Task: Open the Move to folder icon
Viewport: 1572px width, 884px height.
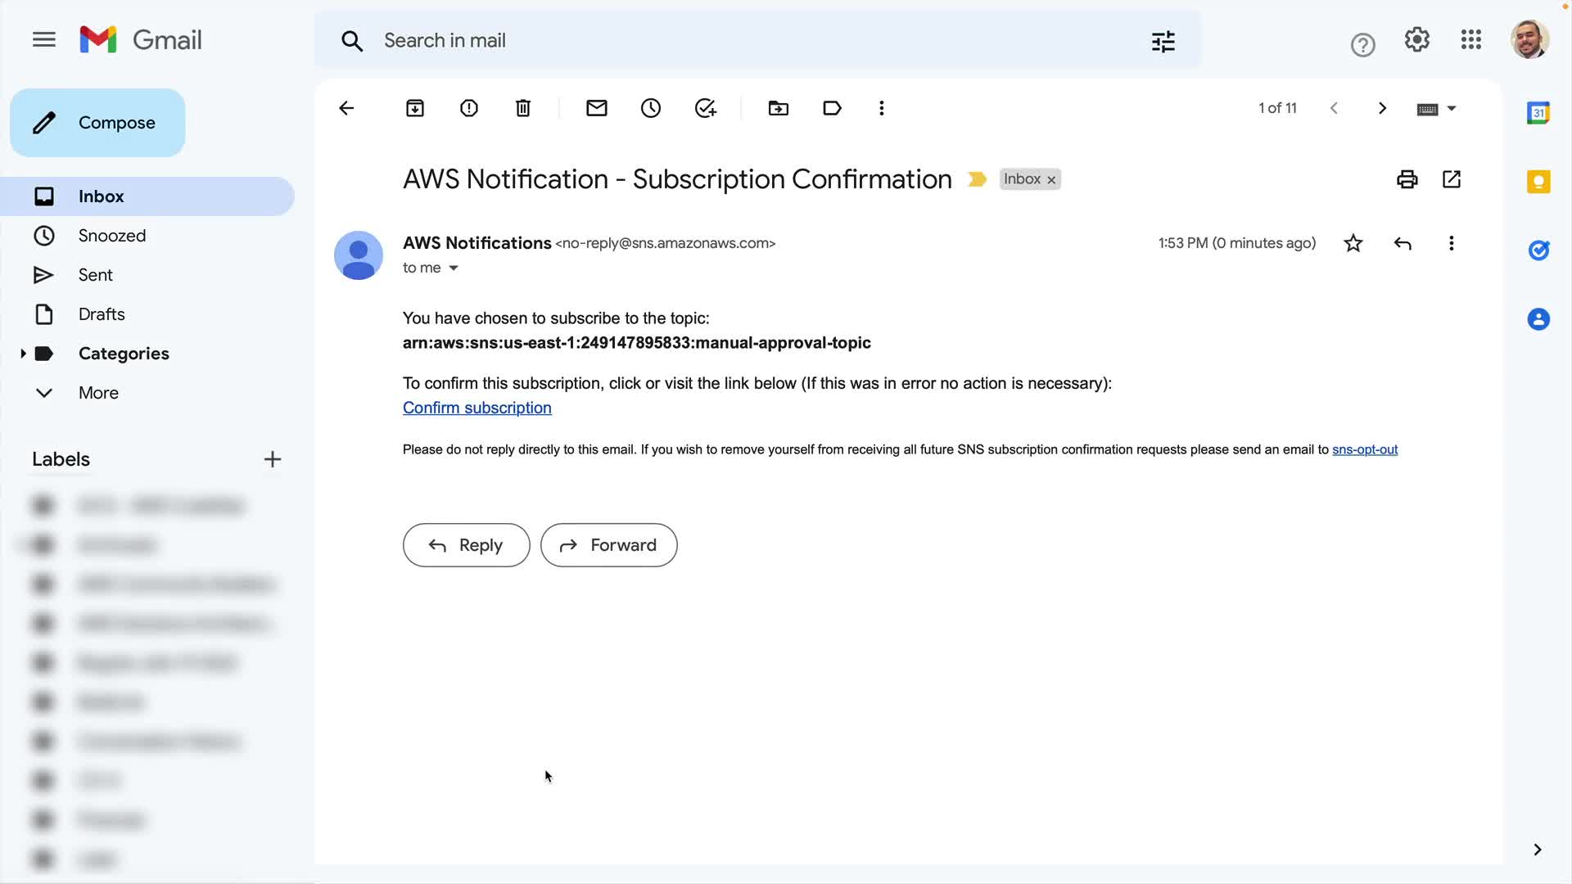Action: [x=779, y=108]
